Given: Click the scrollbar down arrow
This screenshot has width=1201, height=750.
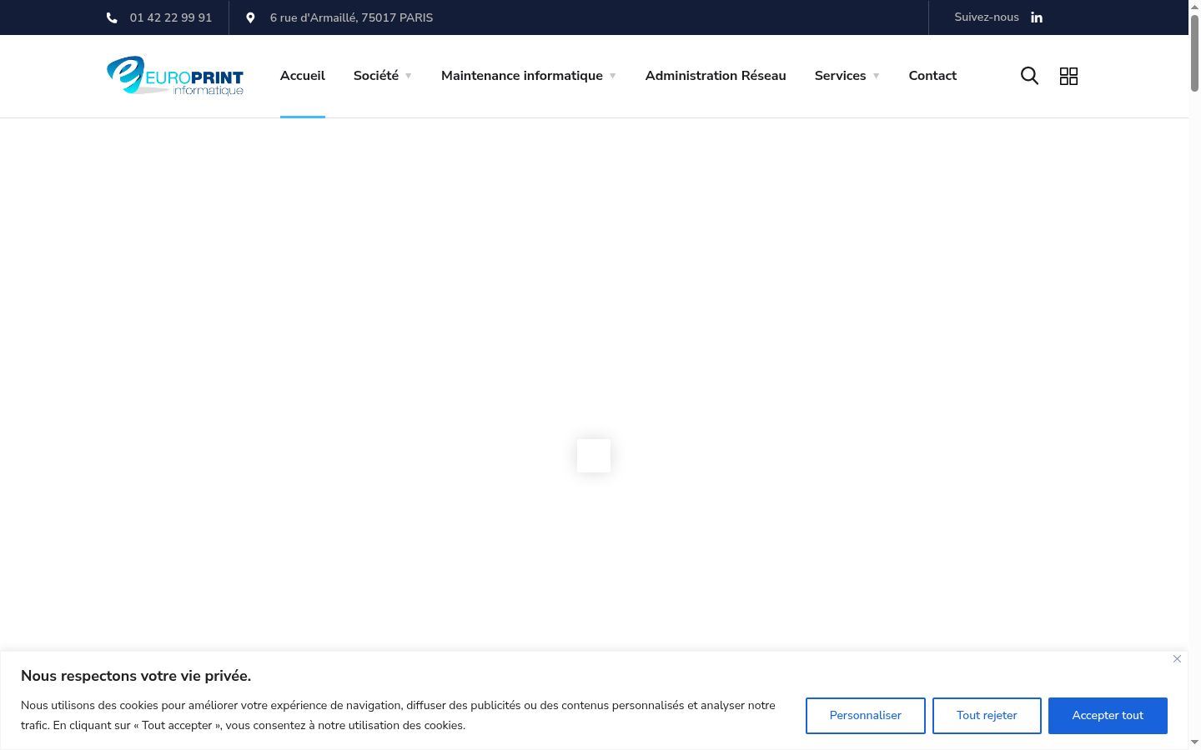Looking at the screenshot, I should [x=1194, y=742].
